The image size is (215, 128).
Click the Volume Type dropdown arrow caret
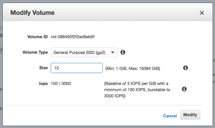pos(113,52)
